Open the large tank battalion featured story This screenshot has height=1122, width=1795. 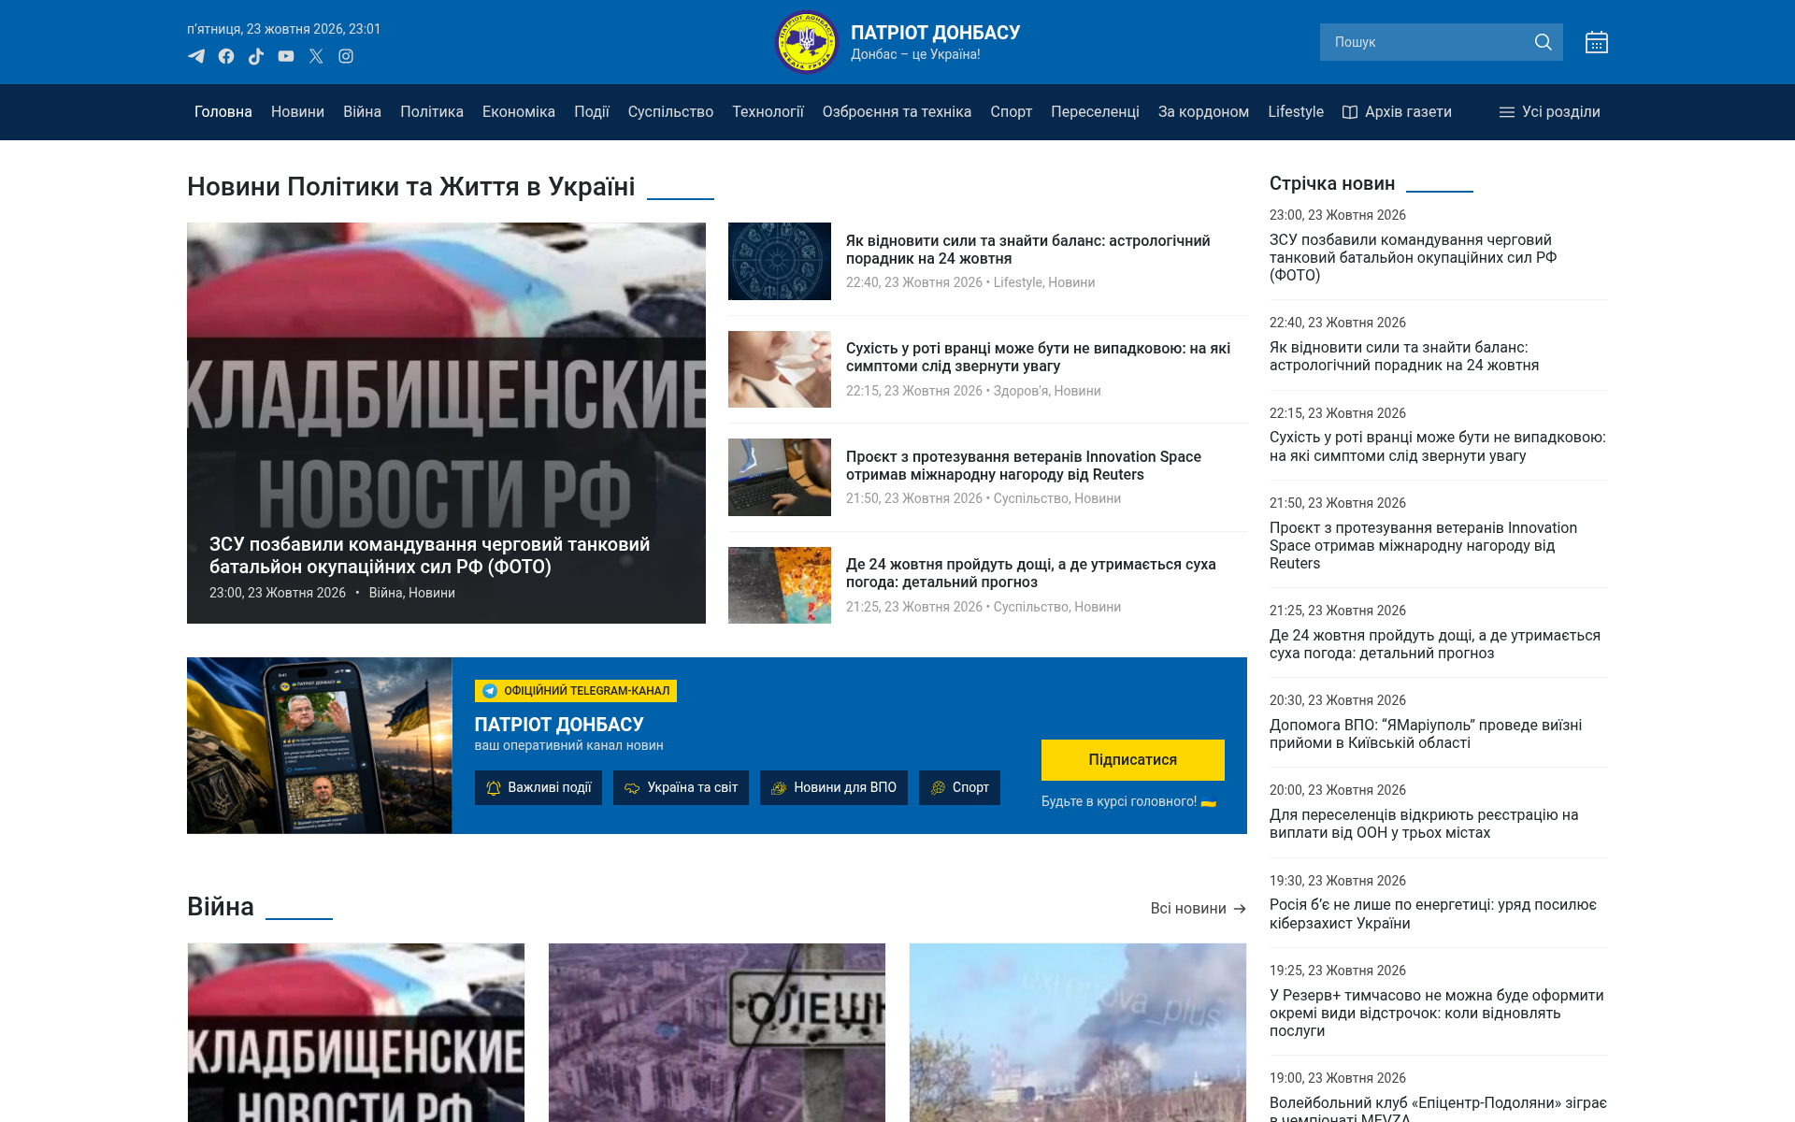(x=446, y=423)
